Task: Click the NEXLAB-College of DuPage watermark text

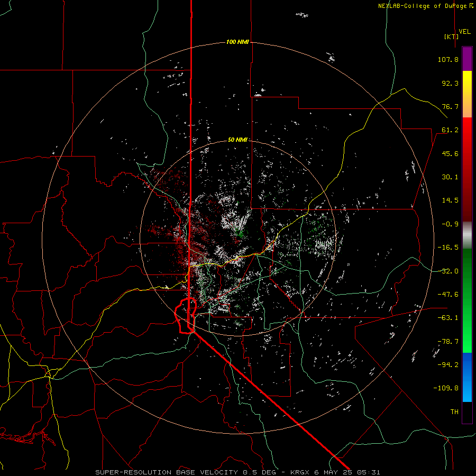Action: tap(425, 6)
